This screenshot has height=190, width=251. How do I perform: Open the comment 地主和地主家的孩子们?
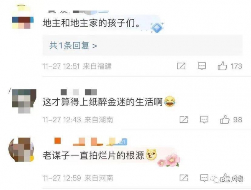(91, 23)
